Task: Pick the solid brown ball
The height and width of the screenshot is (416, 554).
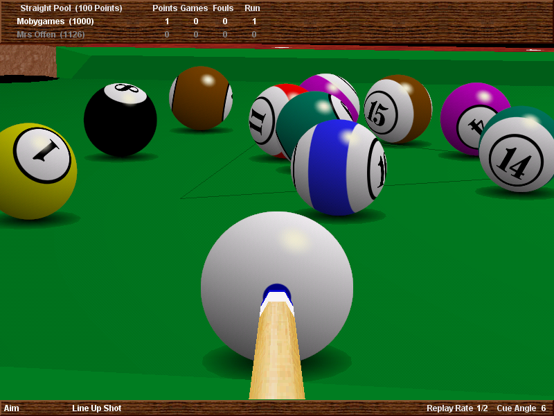Action: (x=200, y=98)
